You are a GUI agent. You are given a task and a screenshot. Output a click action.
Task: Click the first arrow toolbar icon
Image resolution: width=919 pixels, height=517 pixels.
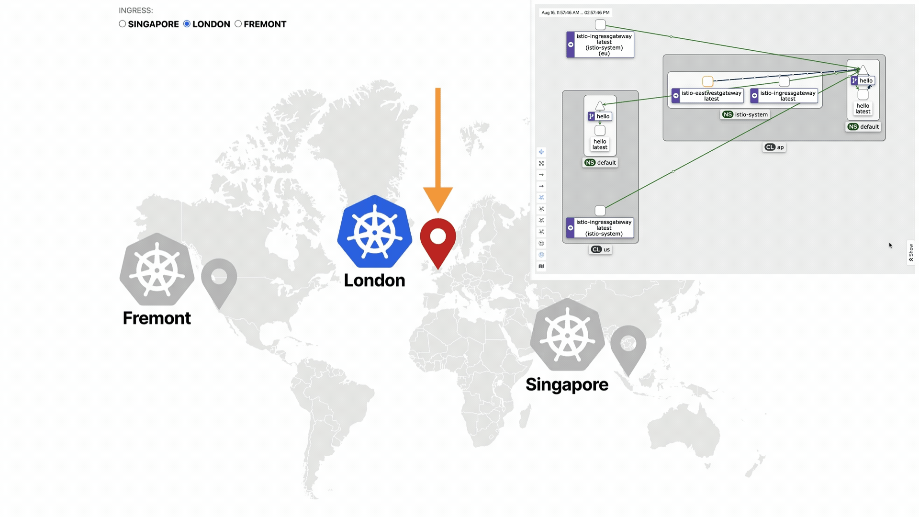pos(541,175)
